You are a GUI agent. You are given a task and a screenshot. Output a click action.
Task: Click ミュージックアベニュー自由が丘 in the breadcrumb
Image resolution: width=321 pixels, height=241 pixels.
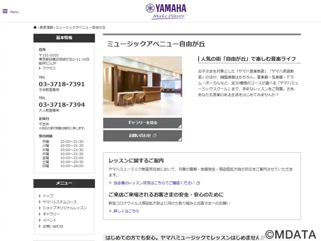point(81,27)
